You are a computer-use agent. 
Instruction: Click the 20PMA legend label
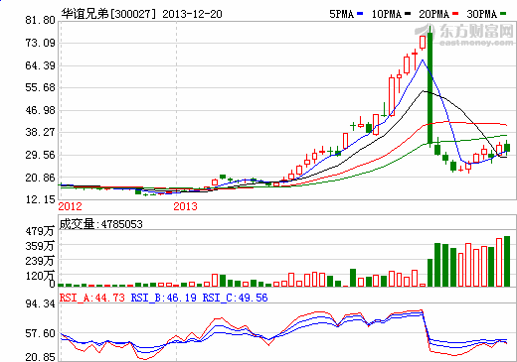pos(434,14)
